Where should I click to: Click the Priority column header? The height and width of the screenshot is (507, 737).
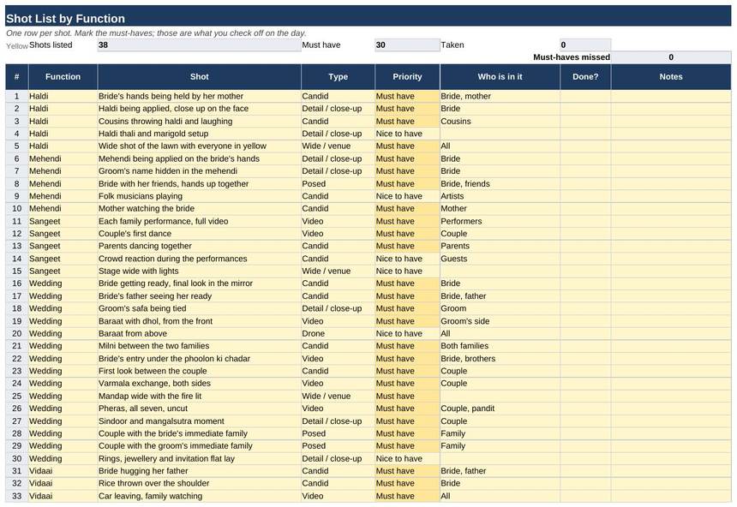click(x=407, y=76)
